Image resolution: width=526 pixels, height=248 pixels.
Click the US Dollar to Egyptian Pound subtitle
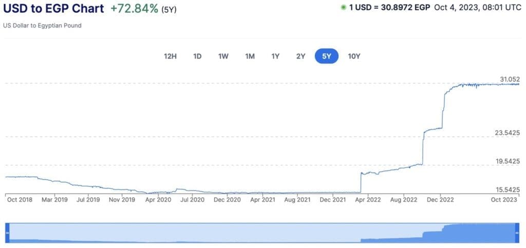click(x=42, y=25)
